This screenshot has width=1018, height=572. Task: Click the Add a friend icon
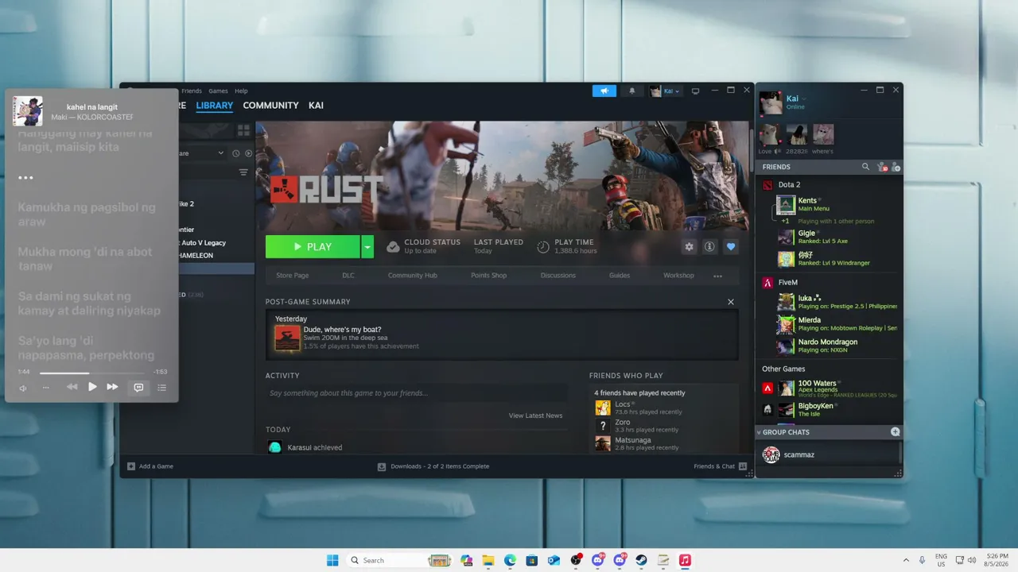896,167
